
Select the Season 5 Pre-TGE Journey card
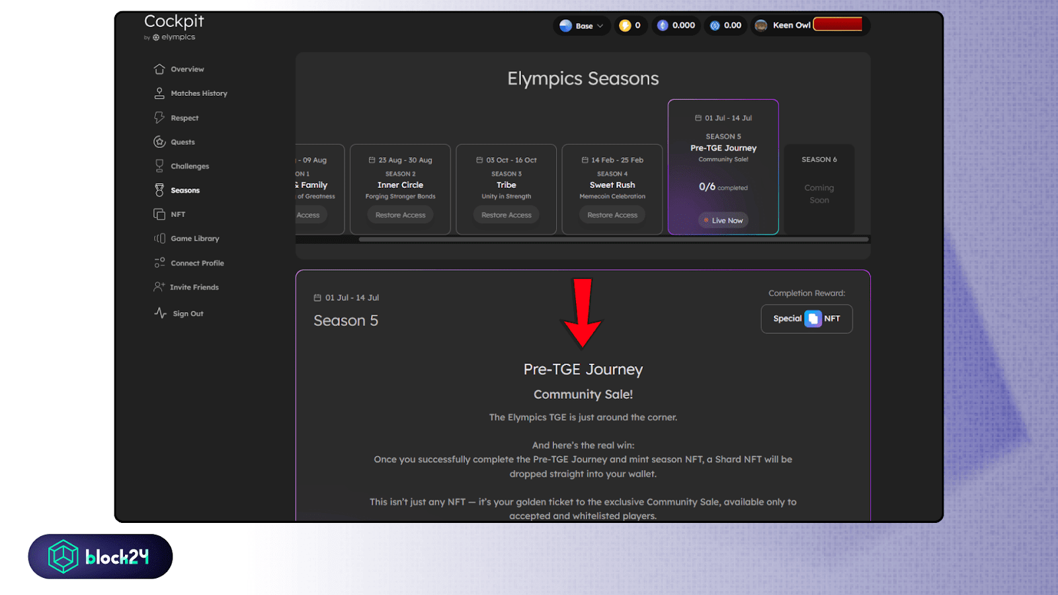(723, 167)
